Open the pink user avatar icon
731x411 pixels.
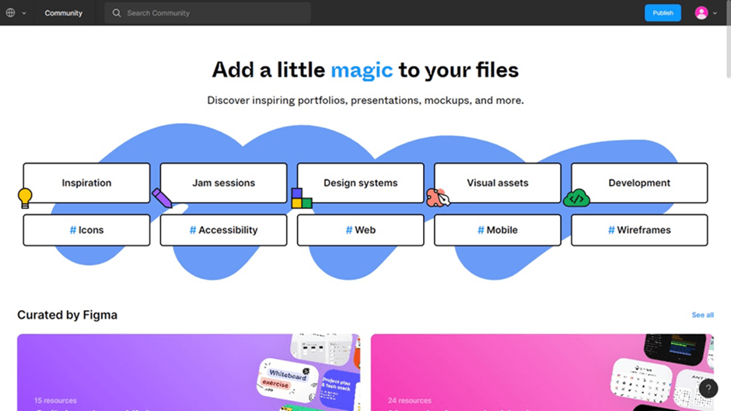coord(701,13)
